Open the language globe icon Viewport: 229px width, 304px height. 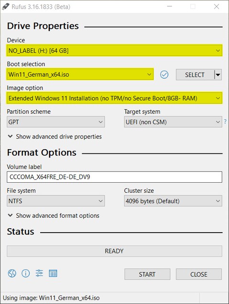pyautogui.click(x=12, y=274)
